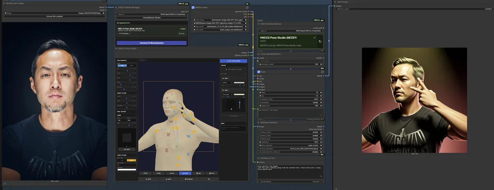Collapse the VNCCS Pose Studio node
The width and height of the screenshot is (494, 190).
116,49
